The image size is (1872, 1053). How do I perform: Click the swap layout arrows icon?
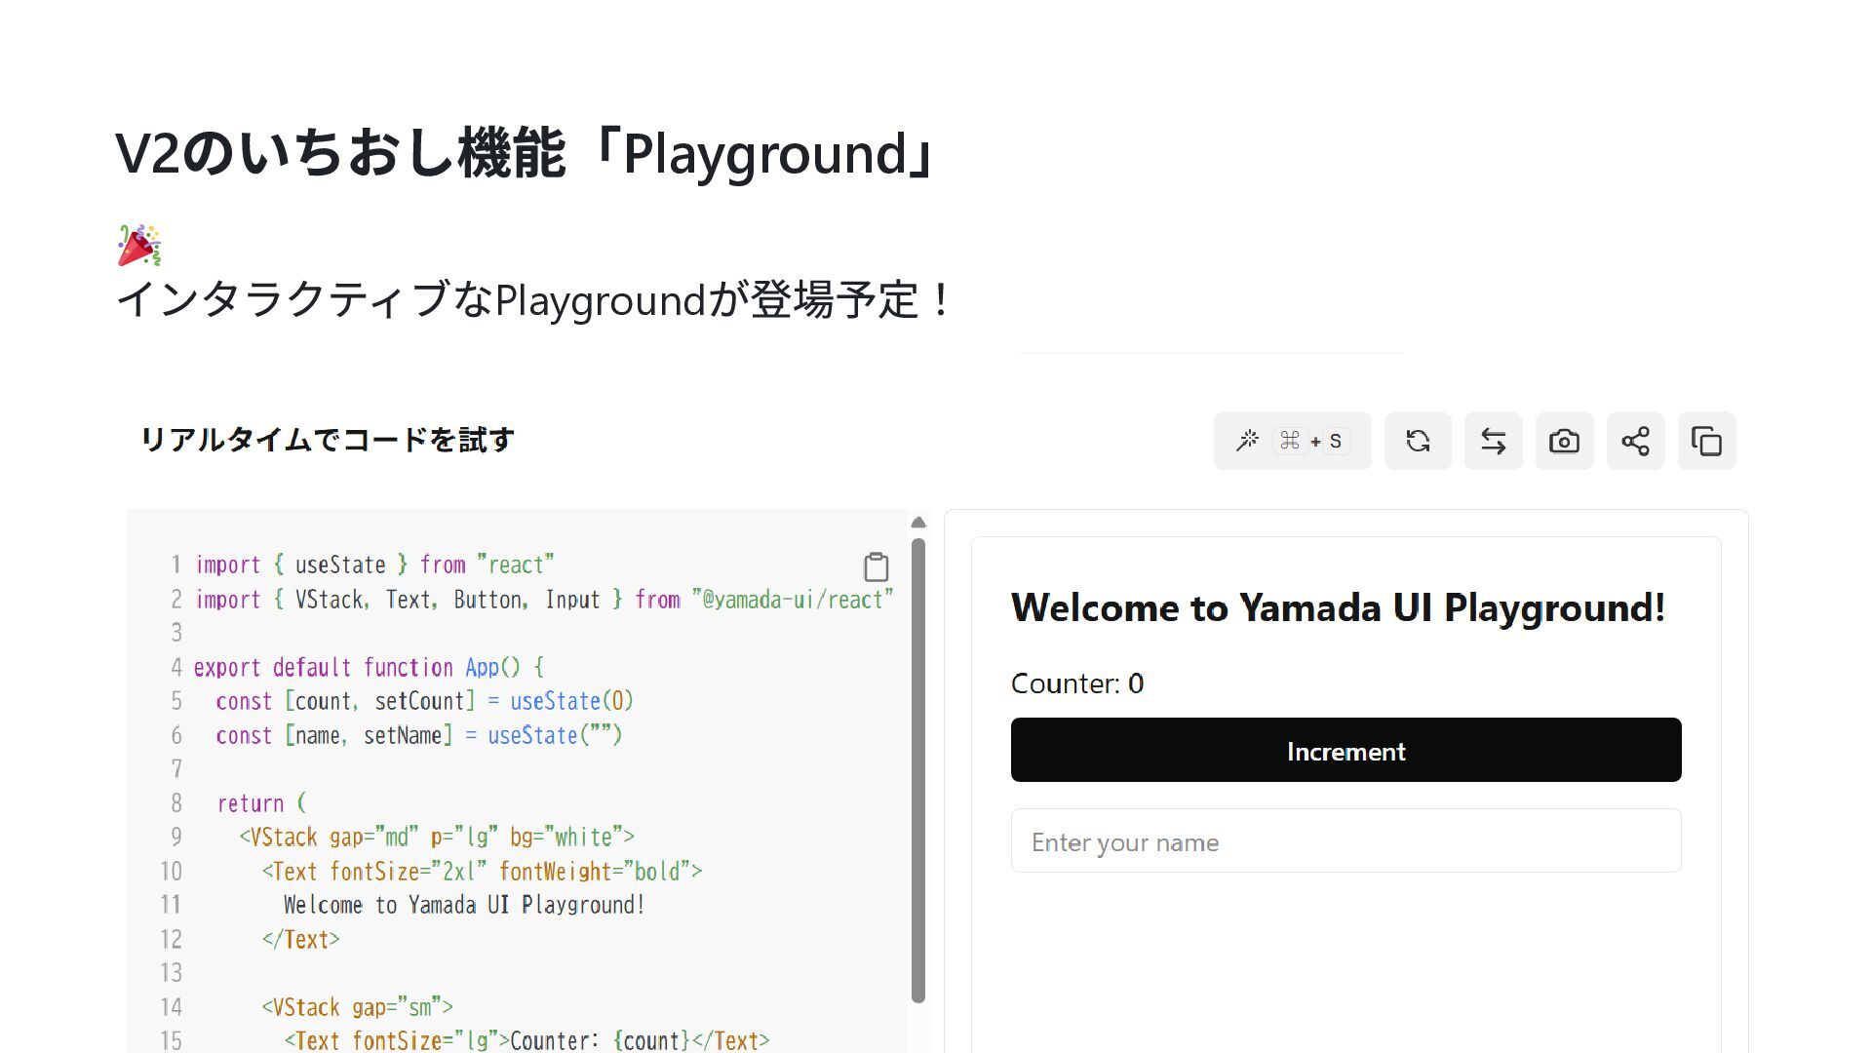(1493, 441)
